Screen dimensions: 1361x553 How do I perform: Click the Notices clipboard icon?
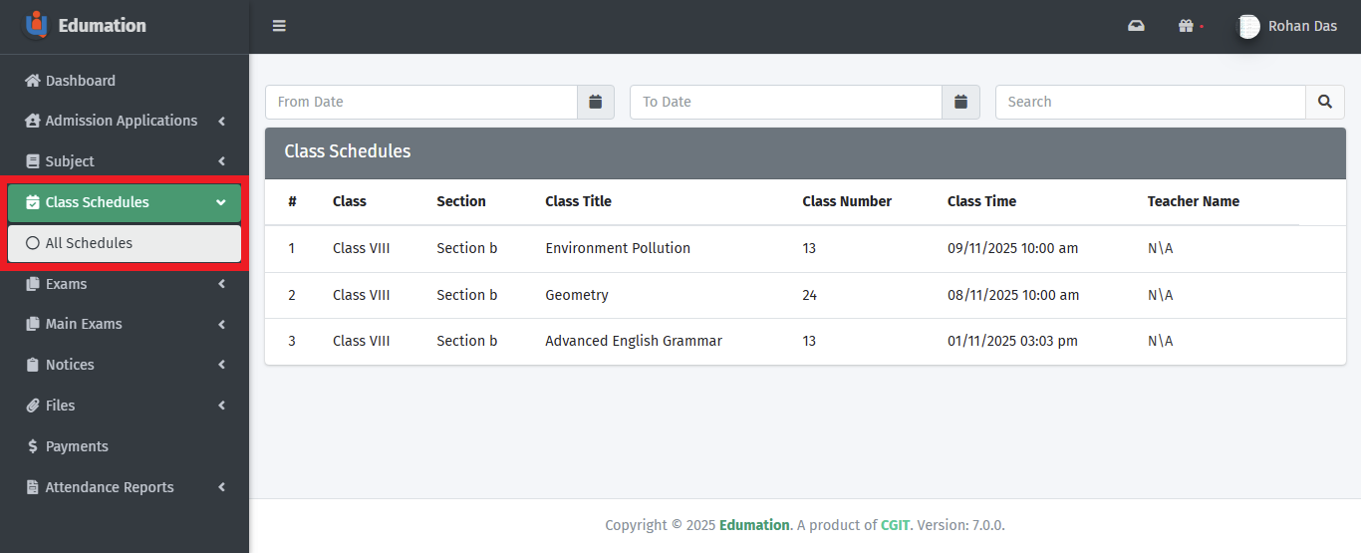33,365
